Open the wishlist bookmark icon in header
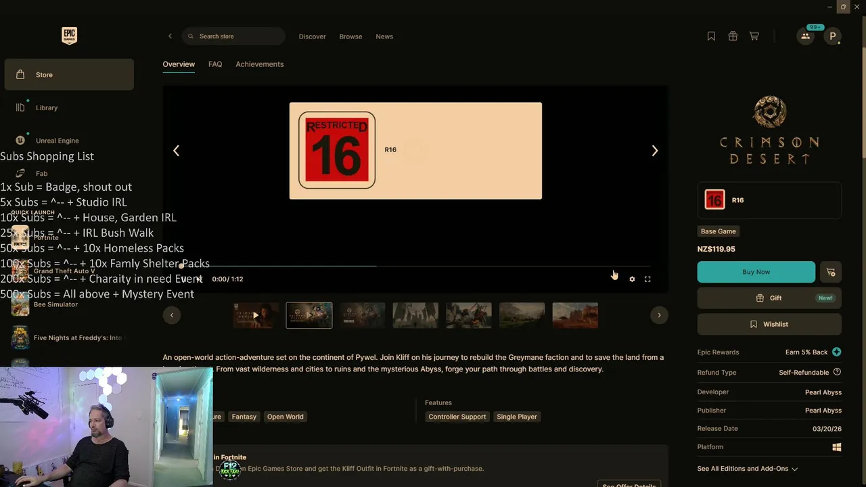Screen dimensions: 866x487 [711, 37]
